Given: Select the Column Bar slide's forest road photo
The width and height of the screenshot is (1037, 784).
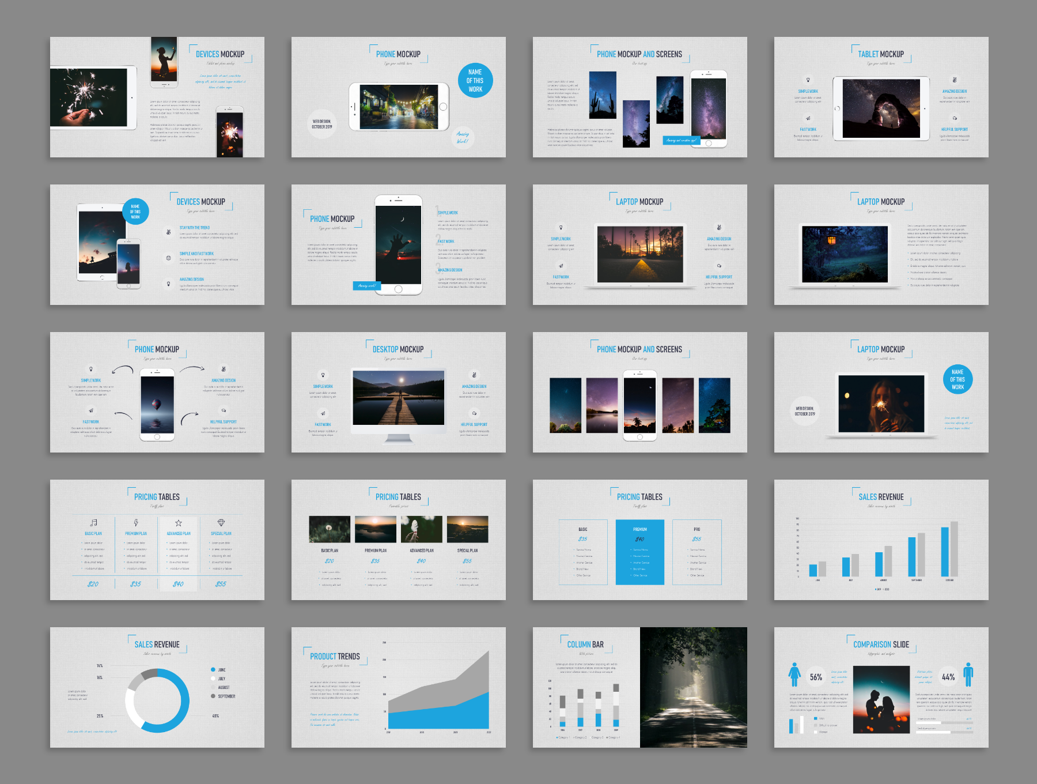Looking at the screenshot, I should 693,687.
